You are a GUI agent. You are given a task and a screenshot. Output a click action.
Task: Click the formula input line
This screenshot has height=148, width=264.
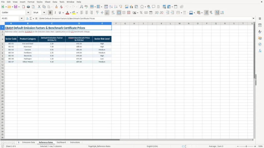click(x=145, y=18)
